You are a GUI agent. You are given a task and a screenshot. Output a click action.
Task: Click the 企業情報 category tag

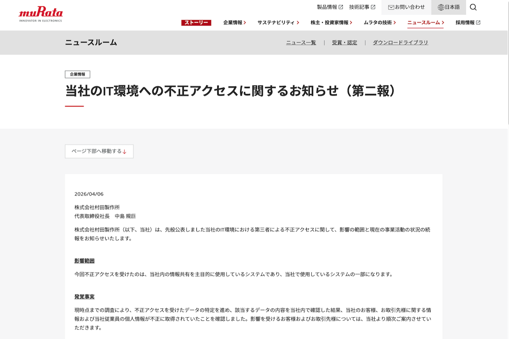pos(78,74)
